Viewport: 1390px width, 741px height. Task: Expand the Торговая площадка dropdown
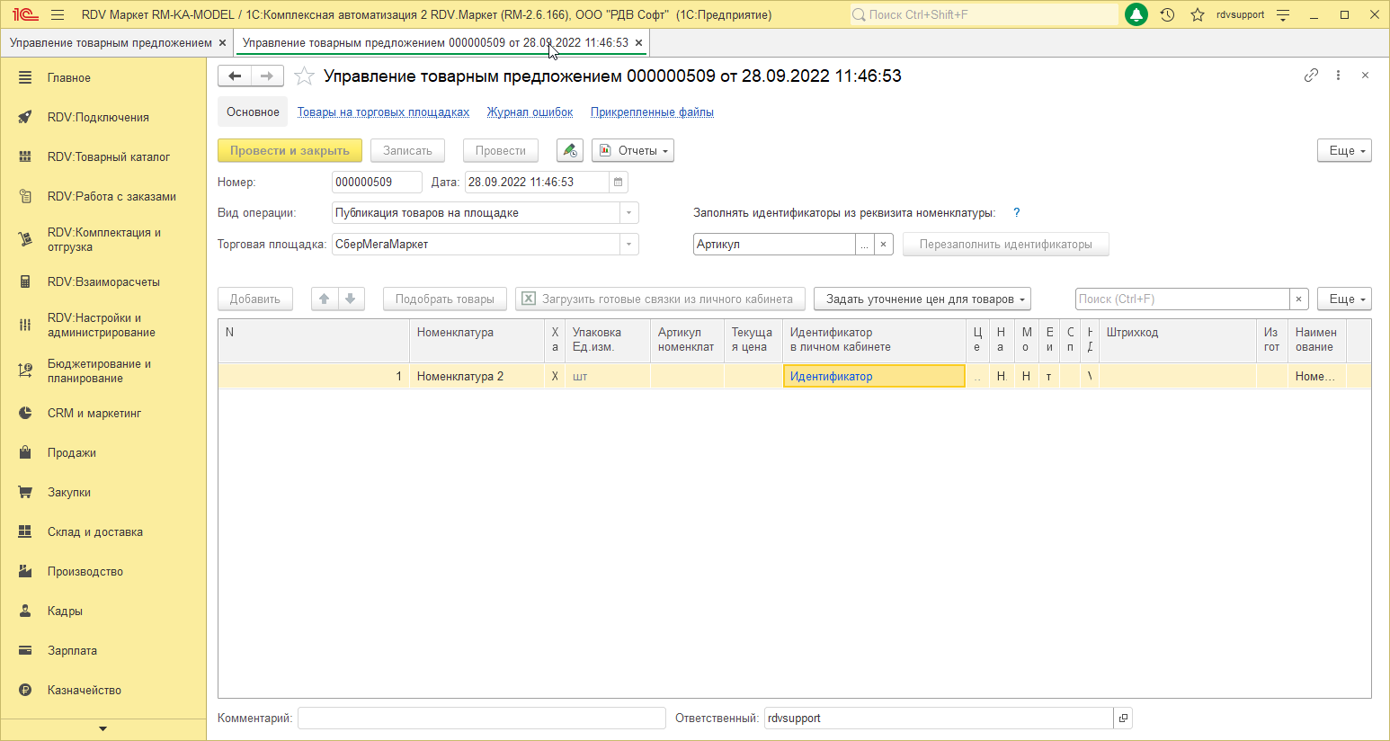[x=629, y=245]
